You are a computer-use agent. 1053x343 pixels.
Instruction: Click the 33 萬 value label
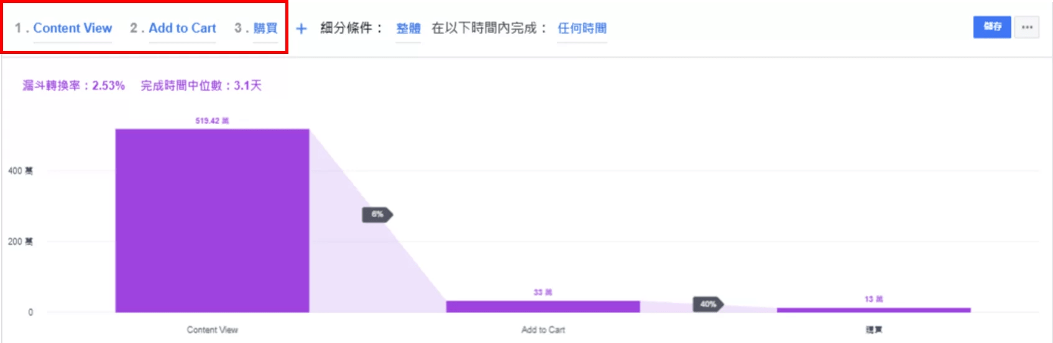pyautogui.click(x=543, y=292)
